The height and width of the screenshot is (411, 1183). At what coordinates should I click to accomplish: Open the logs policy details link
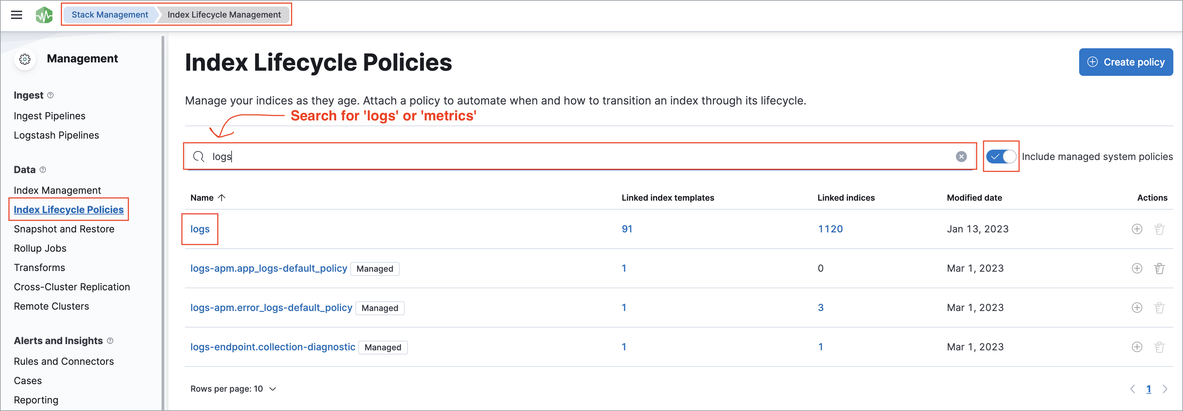click(199, 229)
